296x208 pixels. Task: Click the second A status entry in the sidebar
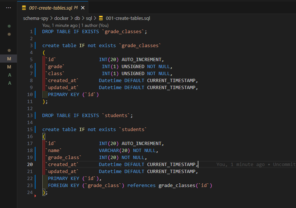point(10,83)
